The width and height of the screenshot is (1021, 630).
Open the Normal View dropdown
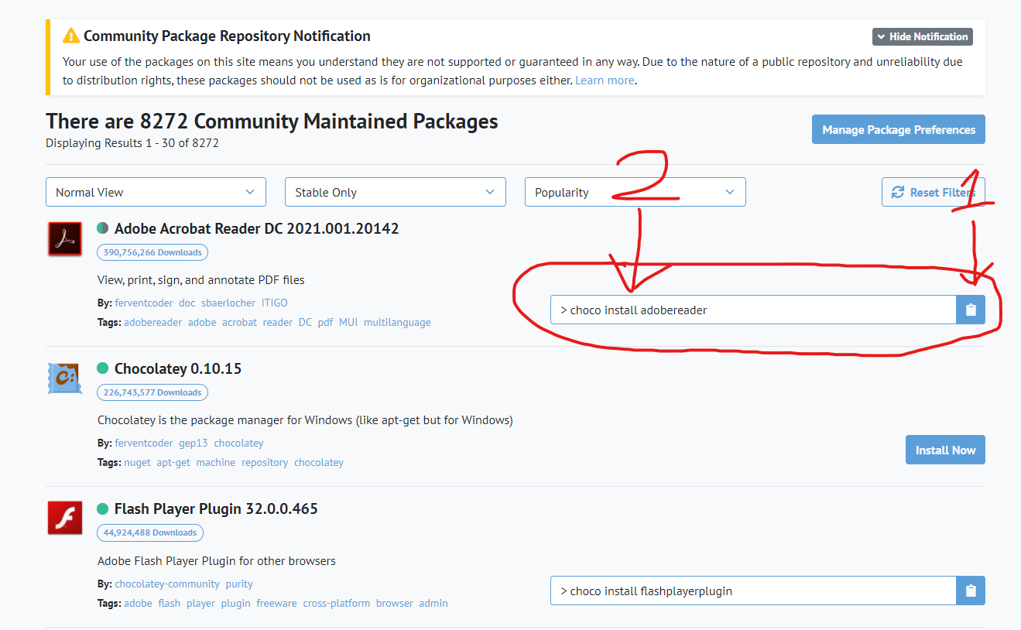[x=156, y=192]
